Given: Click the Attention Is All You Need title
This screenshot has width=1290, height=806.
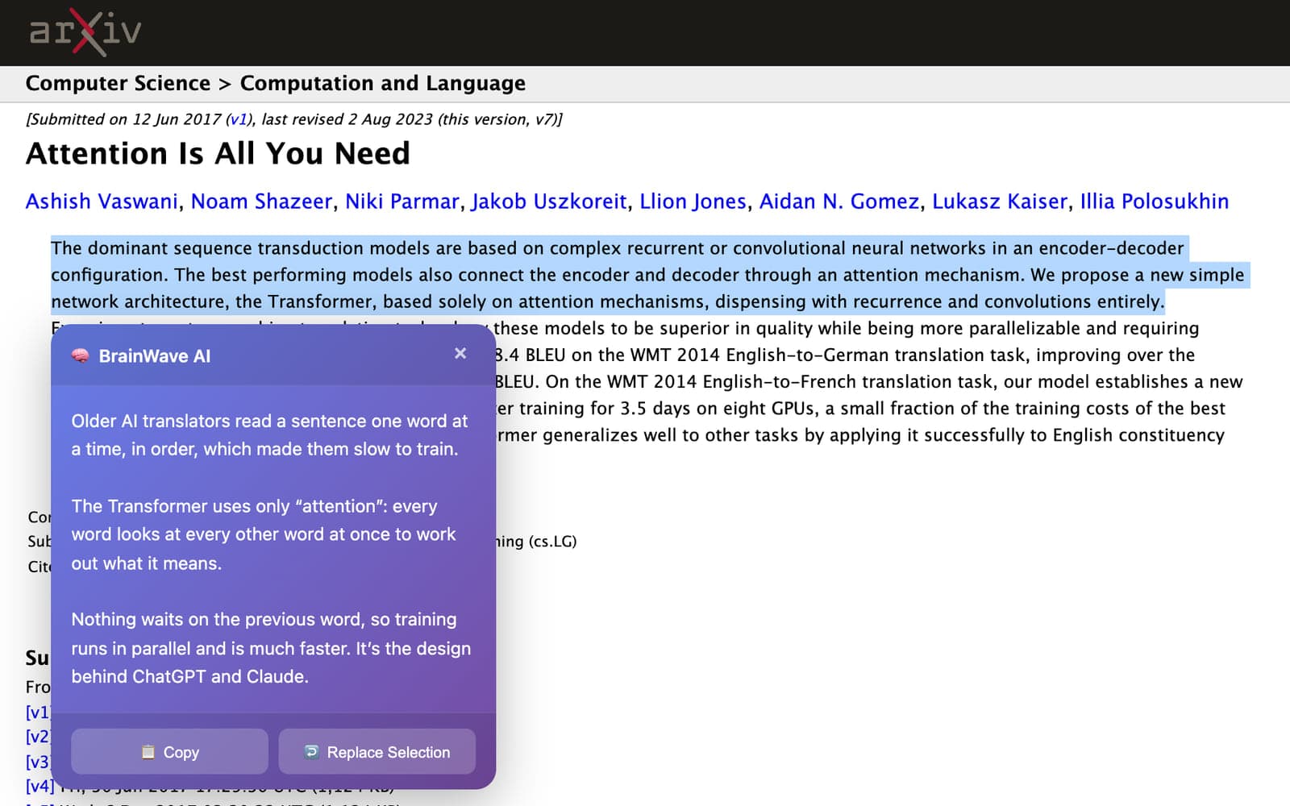Looking at the screenshot, I should pyautogui.click(x=218, y=153).
